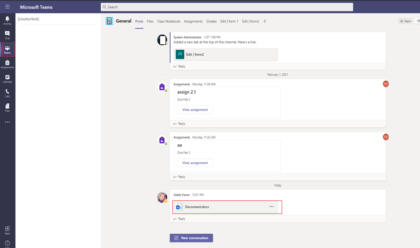
Task: Open Chat in the left rail
Action: coord(7,35)
